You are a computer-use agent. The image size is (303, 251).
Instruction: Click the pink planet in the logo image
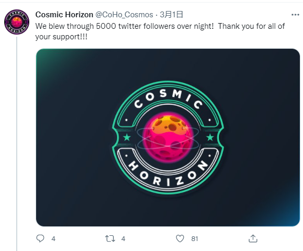pos(168,138)
